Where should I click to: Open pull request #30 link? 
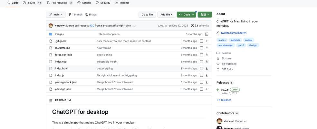(92, 26)
